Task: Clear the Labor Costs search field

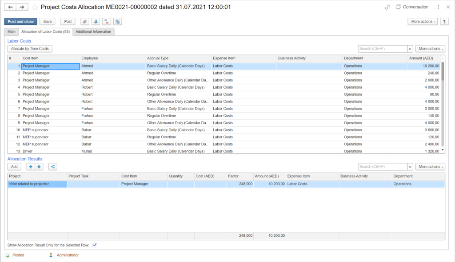Action: pyautogui.click(x=410, y=49)
